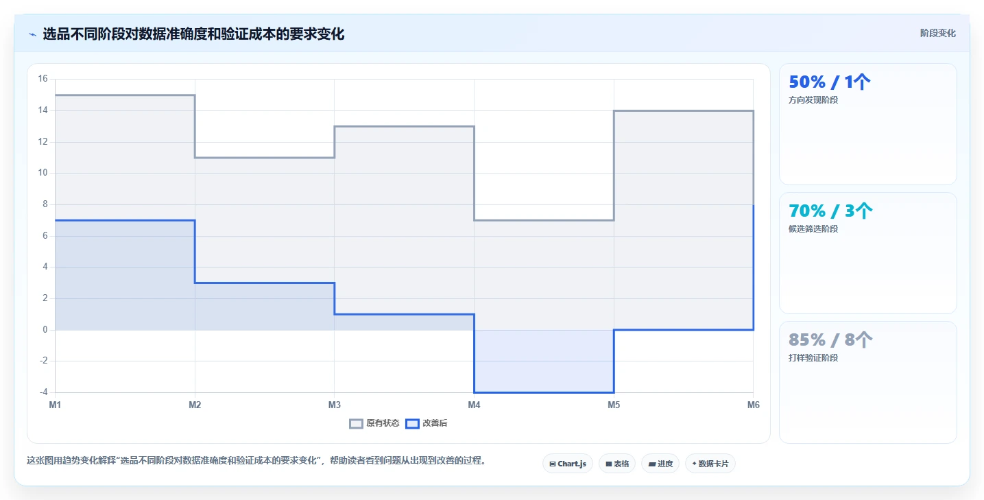The height and width of the screenshot is (500, 984).
Task: Toggle the 原有状态 legend swatch
Action: (x=356, y=424)
